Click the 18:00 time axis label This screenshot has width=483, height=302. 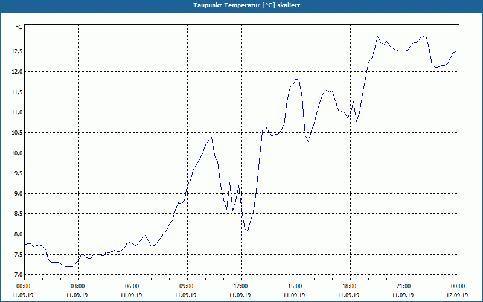coord(350,286)
